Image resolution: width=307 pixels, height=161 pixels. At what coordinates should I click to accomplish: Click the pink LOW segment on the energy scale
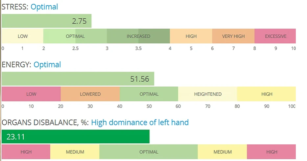31,94
